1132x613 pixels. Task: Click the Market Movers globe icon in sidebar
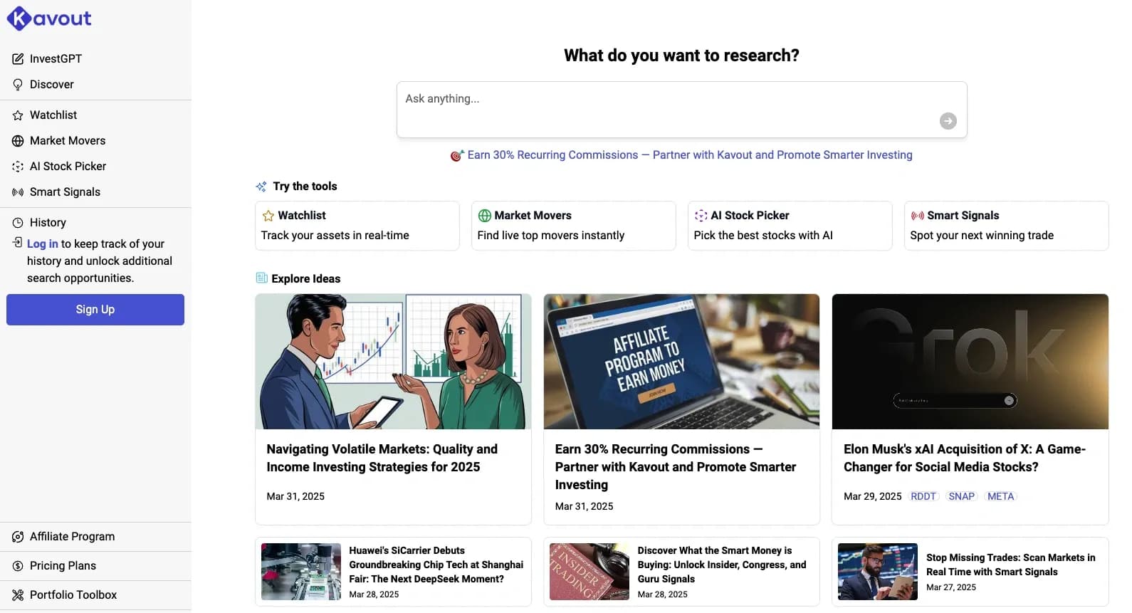point(18,141)
